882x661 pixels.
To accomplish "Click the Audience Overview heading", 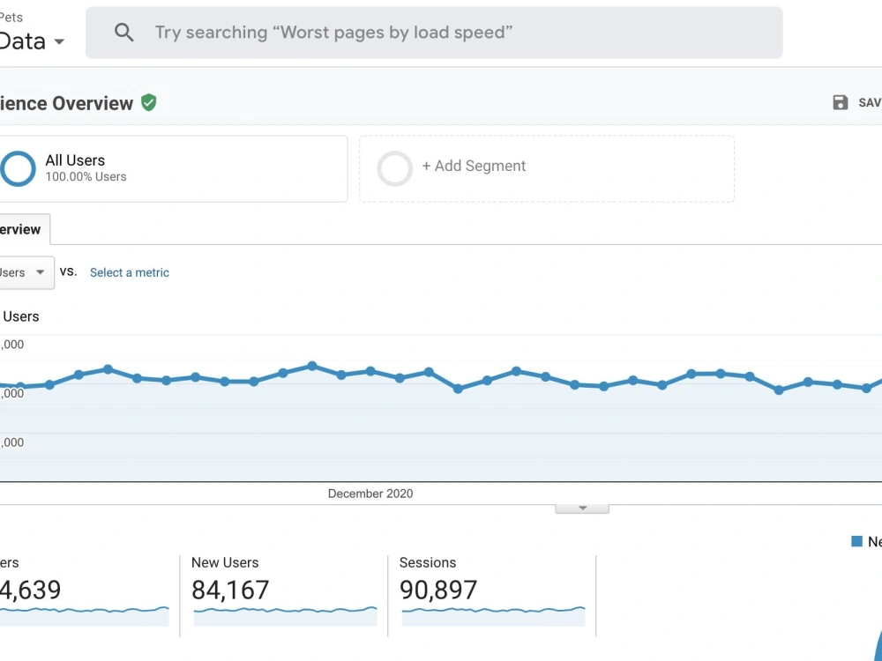I will point(66,103).
